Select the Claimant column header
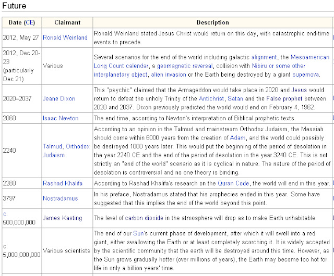The image size is (334, 276). pyautogui.click(x=67, y=22)
